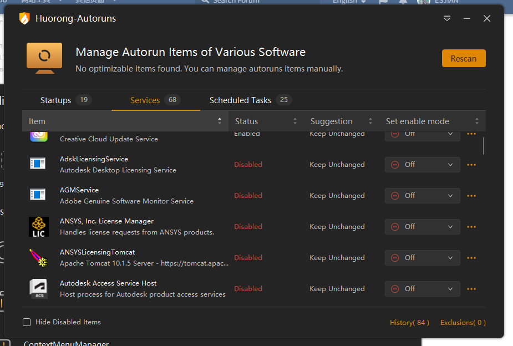Select the AGMService name text
This screenshot has width=513, height=346.
(79, 190)
